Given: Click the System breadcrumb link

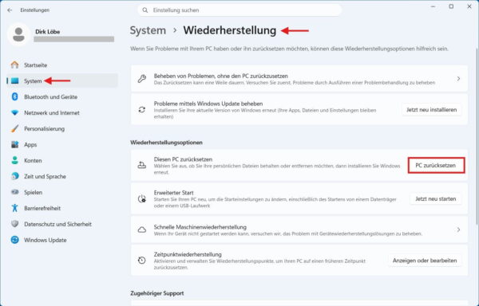Looking at the screenshot, I should click(148, 30).
